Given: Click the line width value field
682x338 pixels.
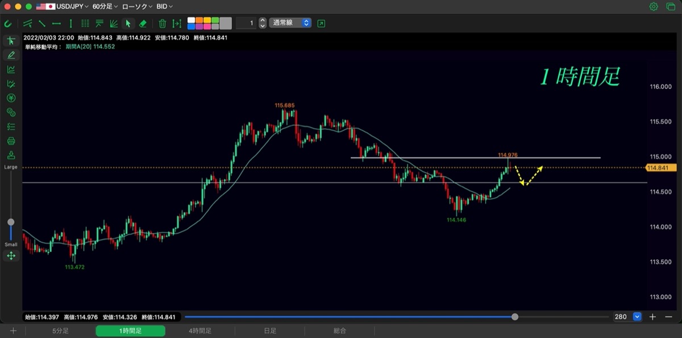Looking at the screenshot, I should [x=246, y=23].
